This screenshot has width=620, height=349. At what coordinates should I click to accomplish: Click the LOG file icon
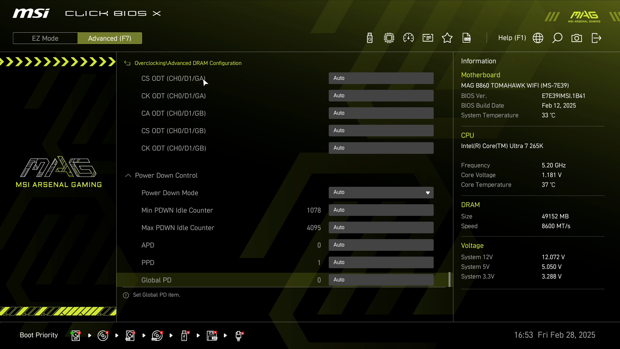click(467, 38)
